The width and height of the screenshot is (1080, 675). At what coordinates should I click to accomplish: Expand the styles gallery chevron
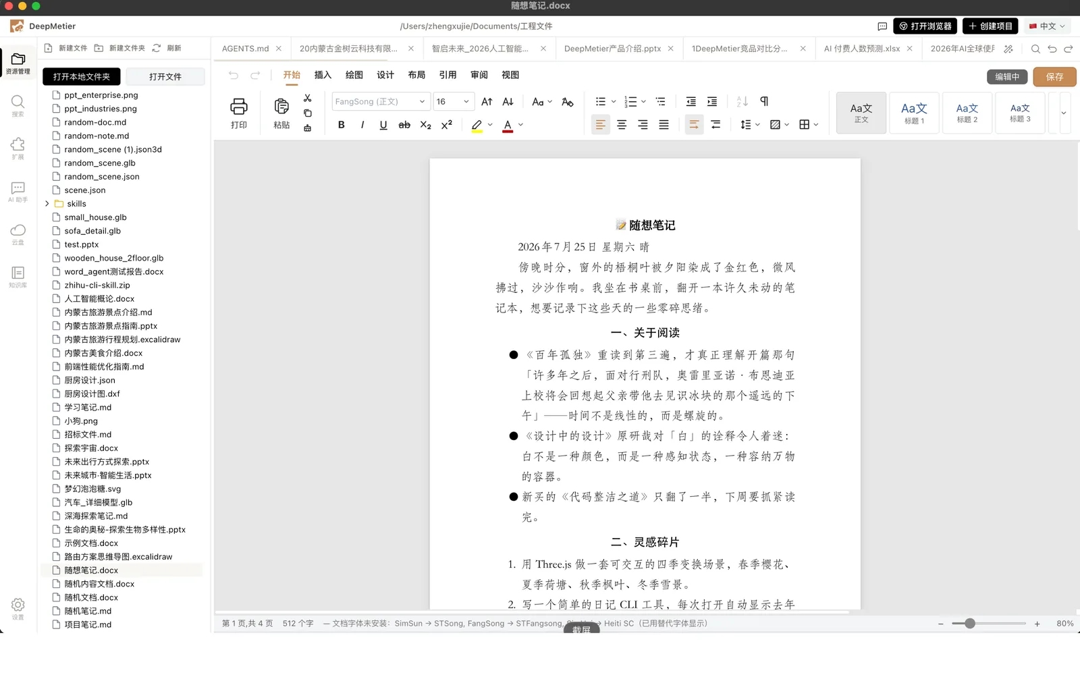click(x=1063, y=113)
